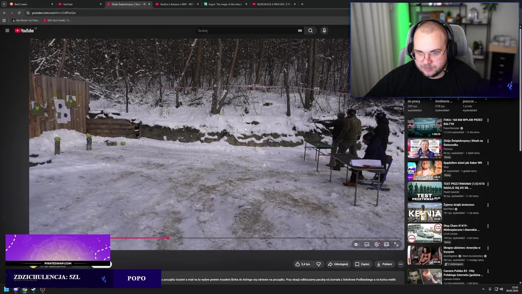
Task: Open the YouTube guide hamburger menu
Action: (x=7, y=31)
